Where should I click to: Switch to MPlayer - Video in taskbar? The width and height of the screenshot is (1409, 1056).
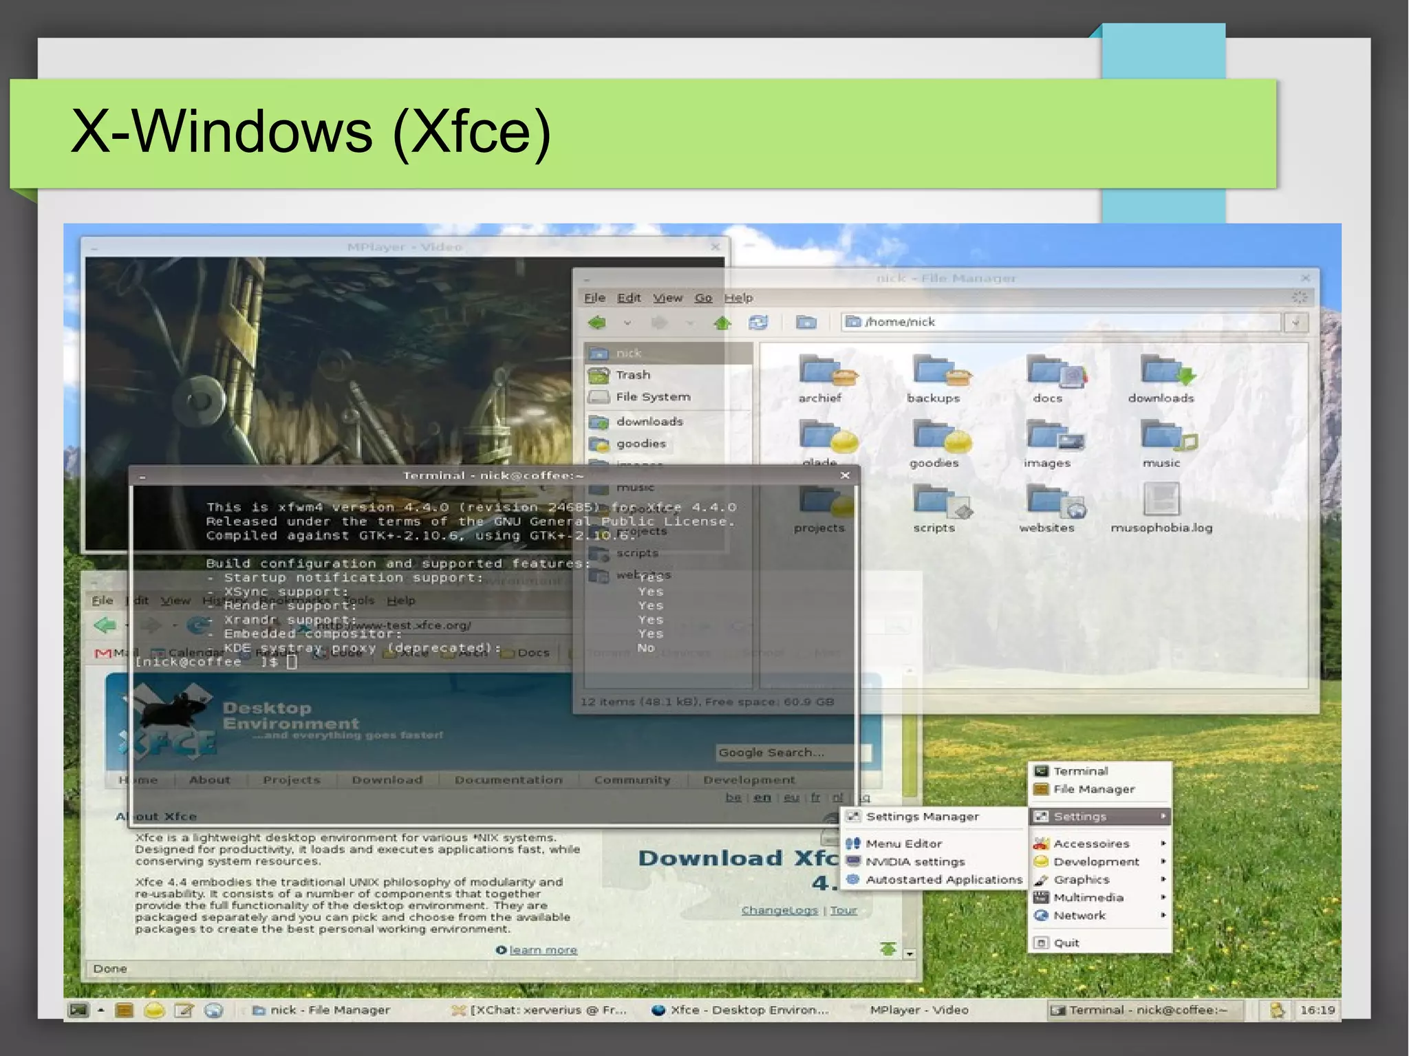pos(918,1010)
